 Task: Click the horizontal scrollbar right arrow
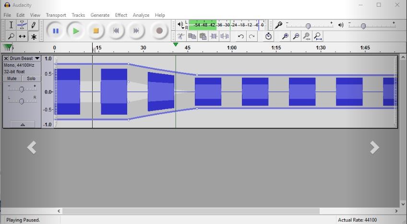[396, 211]
